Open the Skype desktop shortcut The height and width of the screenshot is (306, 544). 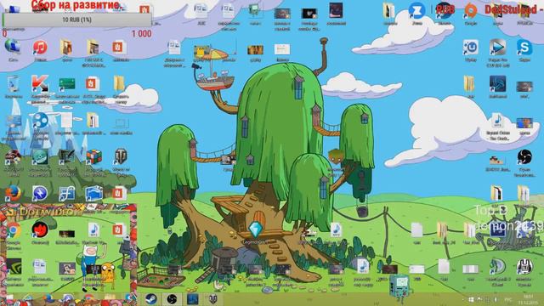click(524, 47)
